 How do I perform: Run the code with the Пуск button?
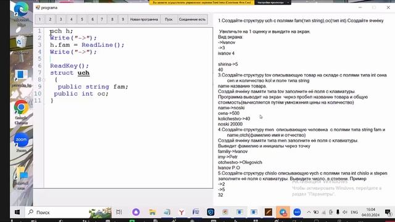point(168,19)
